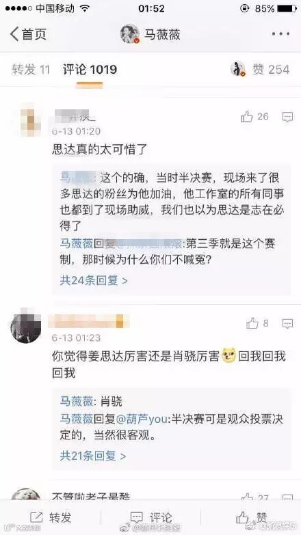Screen dimensions: 301x535
Task: Tap the bottom bar 转发 share icon
Action: (x=36, y=517)
